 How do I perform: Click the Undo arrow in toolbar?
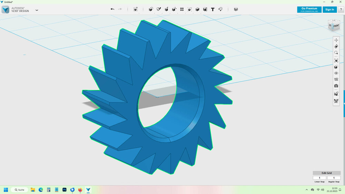coord(112,9)
